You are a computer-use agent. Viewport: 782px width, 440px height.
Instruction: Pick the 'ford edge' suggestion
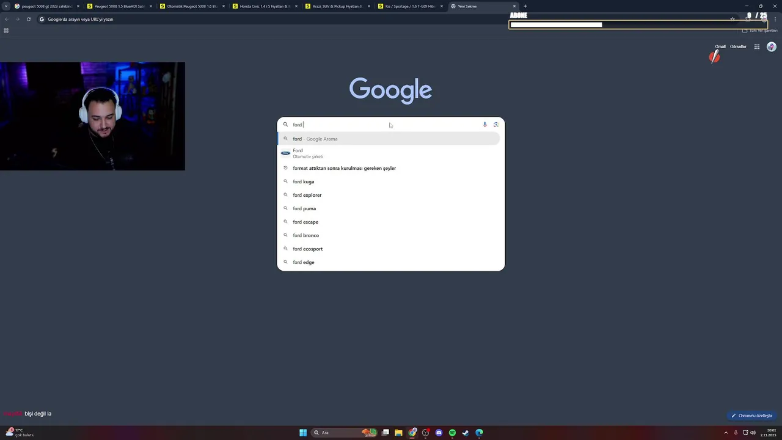click(x=389, y=262)
